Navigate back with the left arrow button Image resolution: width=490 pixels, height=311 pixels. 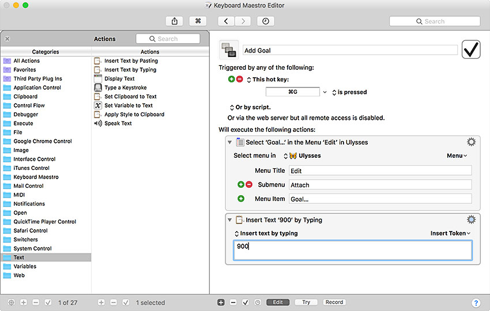(225, 21)
